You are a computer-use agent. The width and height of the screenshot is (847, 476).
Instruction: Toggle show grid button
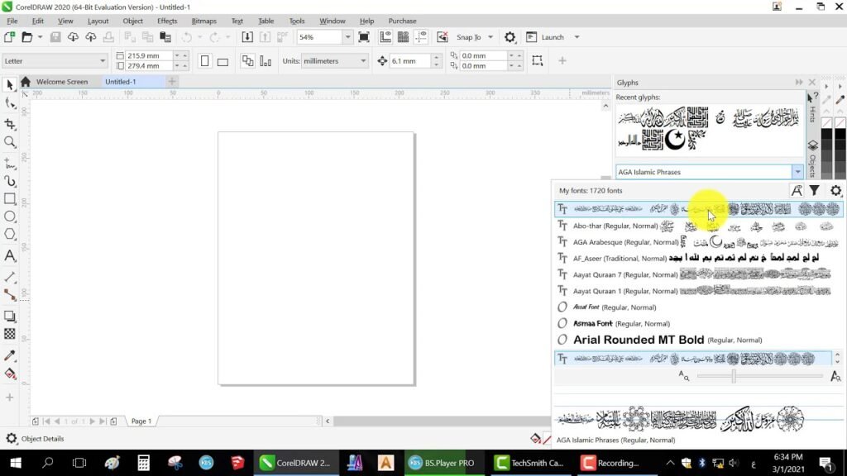[403, 37]
